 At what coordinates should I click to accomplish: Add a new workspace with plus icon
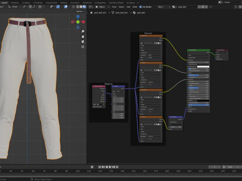[x=138, y=3]
